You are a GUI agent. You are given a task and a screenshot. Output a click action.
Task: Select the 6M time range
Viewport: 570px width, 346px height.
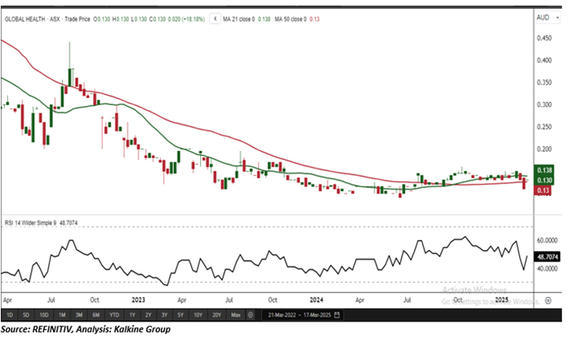tap(96, 315)
